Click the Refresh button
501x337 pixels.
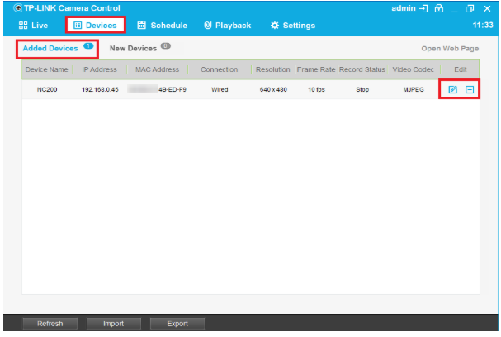pos(50,324)
